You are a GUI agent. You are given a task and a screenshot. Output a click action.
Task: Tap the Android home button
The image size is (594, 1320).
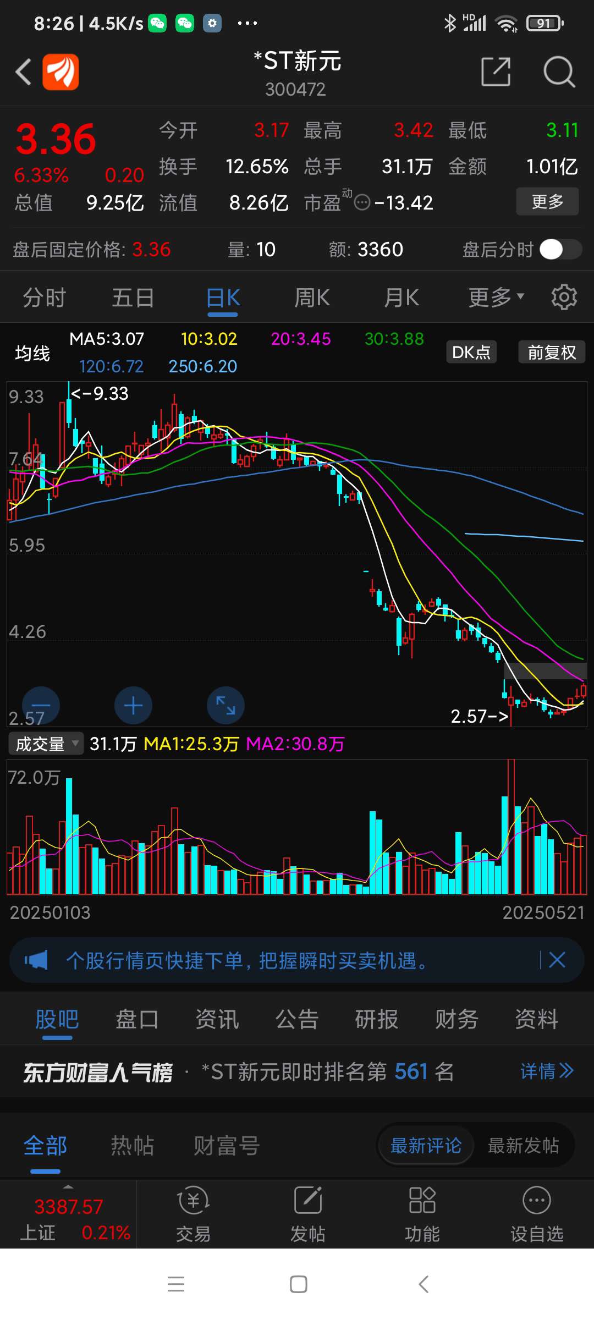(299, 1284)
